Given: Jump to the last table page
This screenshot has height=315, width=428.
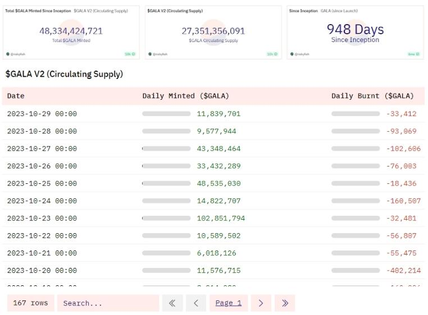Looking at the screenshot, I should point(285,303).
